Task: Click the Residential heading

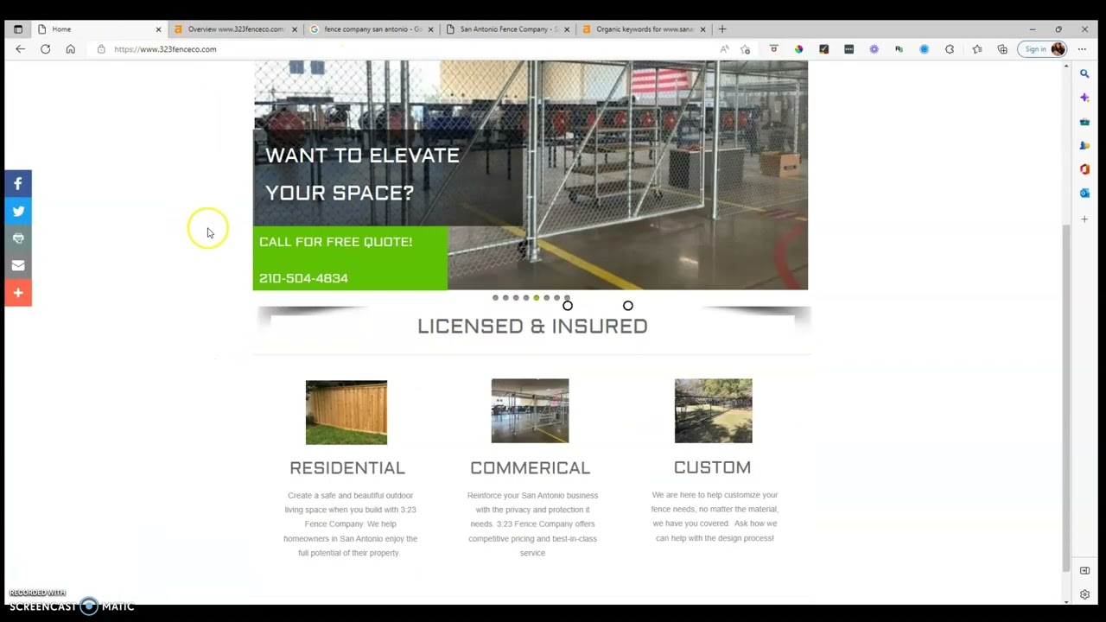Action: coord(346,468)
